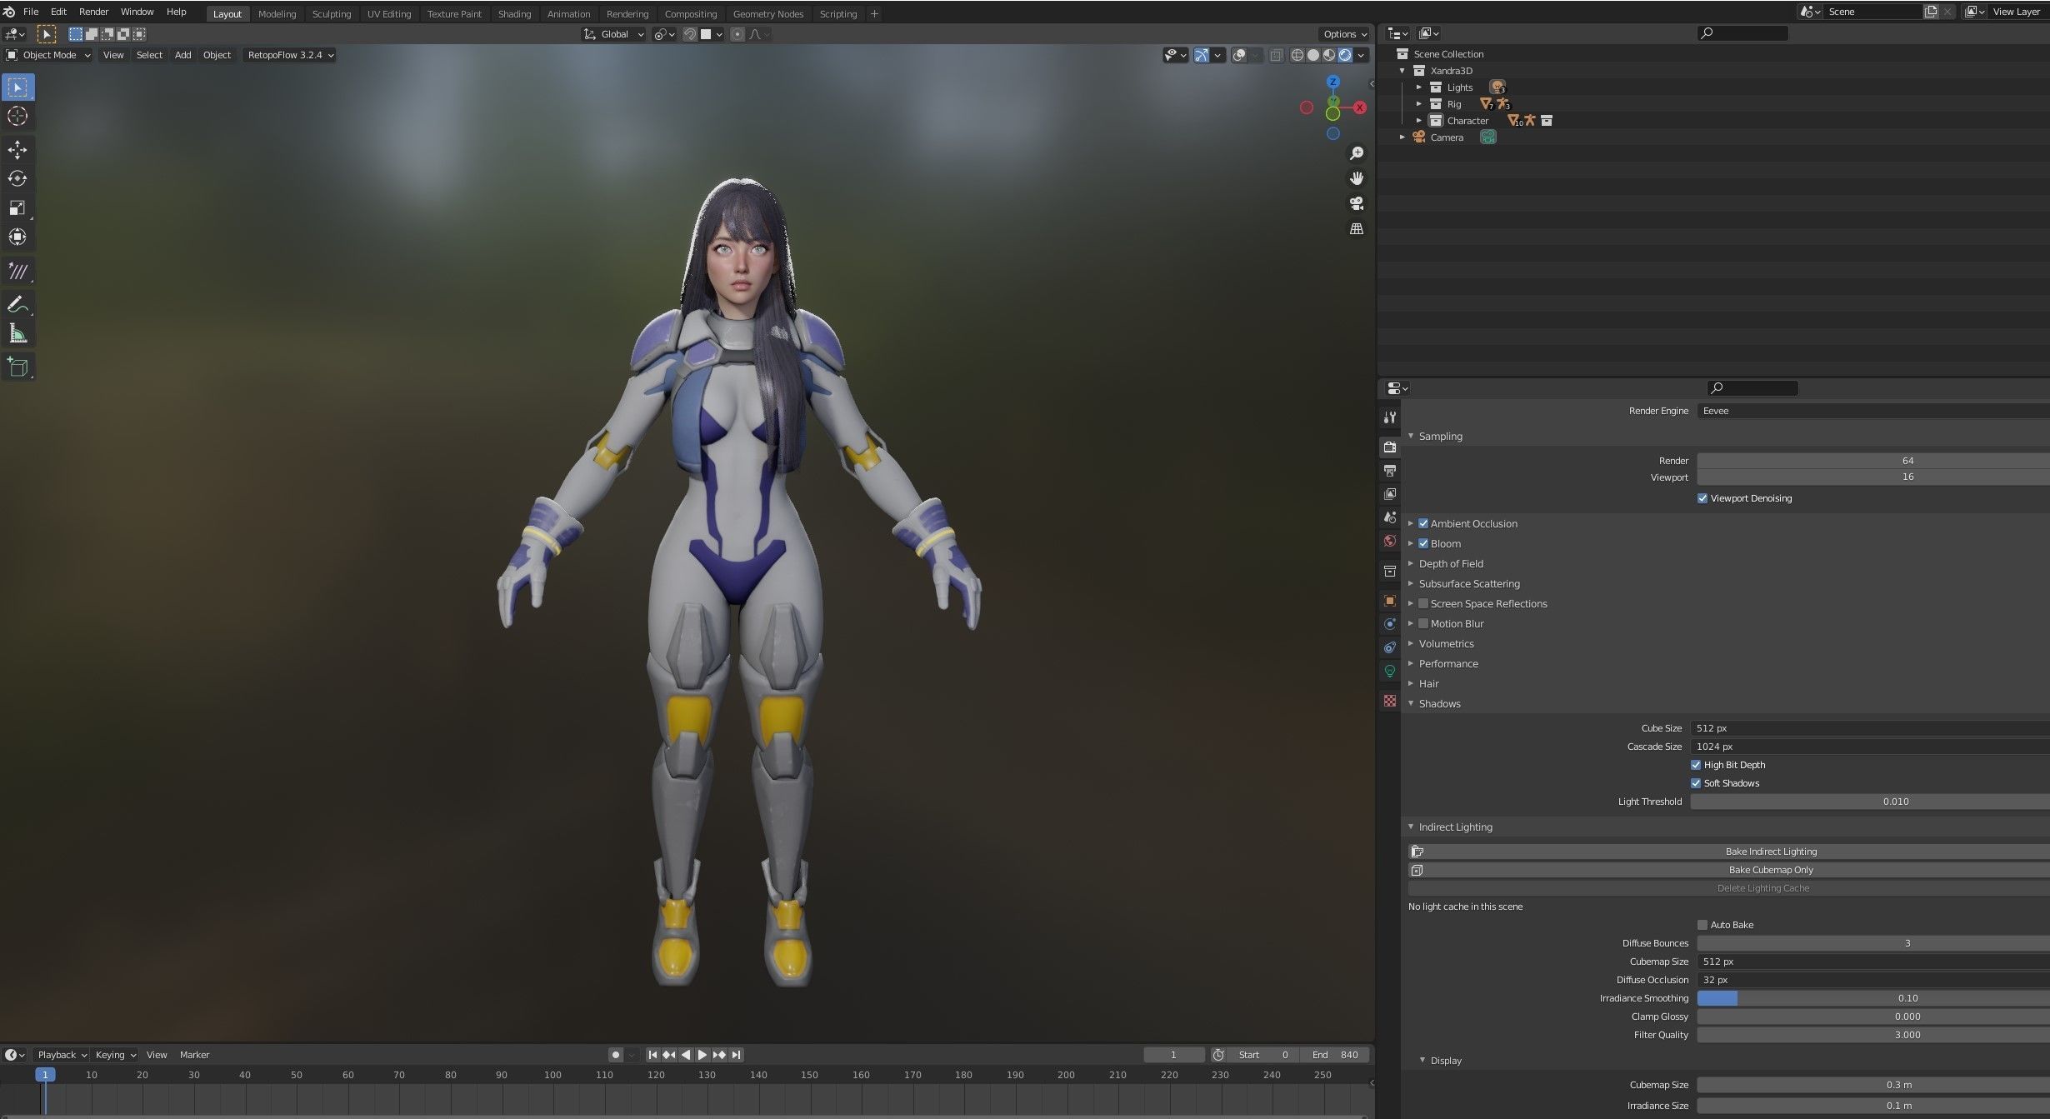
Task: Click the pan hand gizmo
Action: pos(1357,178)
